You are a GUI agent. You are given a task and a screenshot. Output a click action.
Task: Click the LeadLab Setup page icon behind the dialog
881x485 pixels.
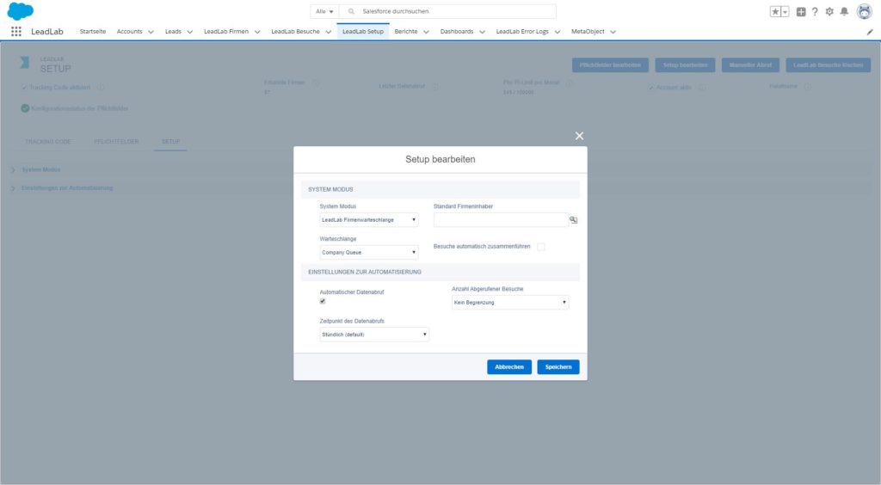click(x=25, y=63)
